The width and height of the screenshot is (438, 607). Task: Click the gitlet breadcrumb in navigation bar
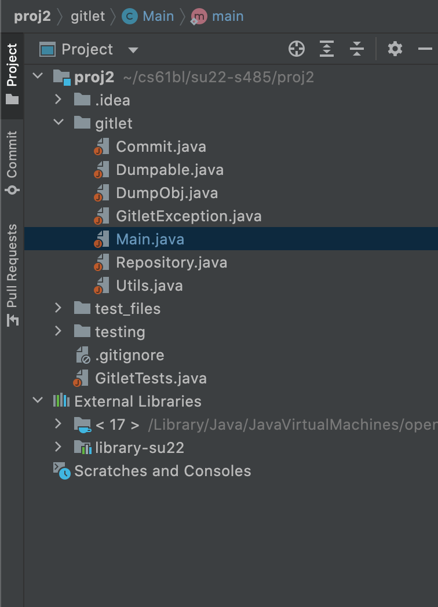[88, 16]
